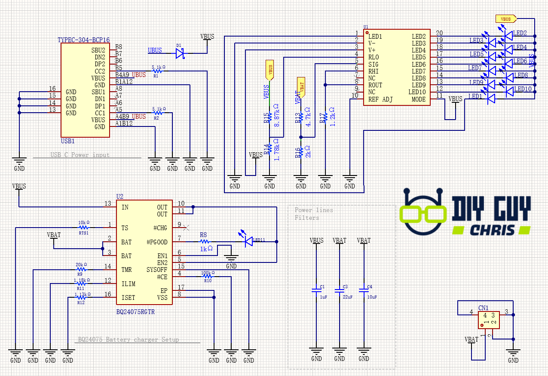This screenshot has height=376, width=548.
Task: Click the USB C Power input caption
Action: (x=80, y=155)
